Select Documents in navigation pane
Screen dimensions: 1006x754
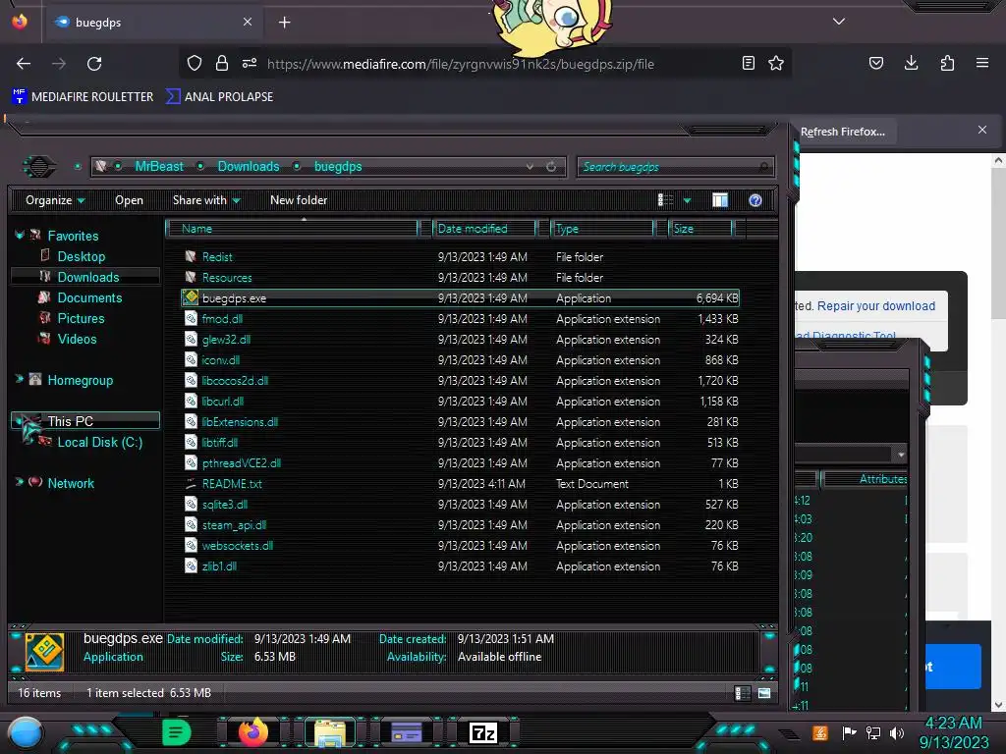point(89,297)
